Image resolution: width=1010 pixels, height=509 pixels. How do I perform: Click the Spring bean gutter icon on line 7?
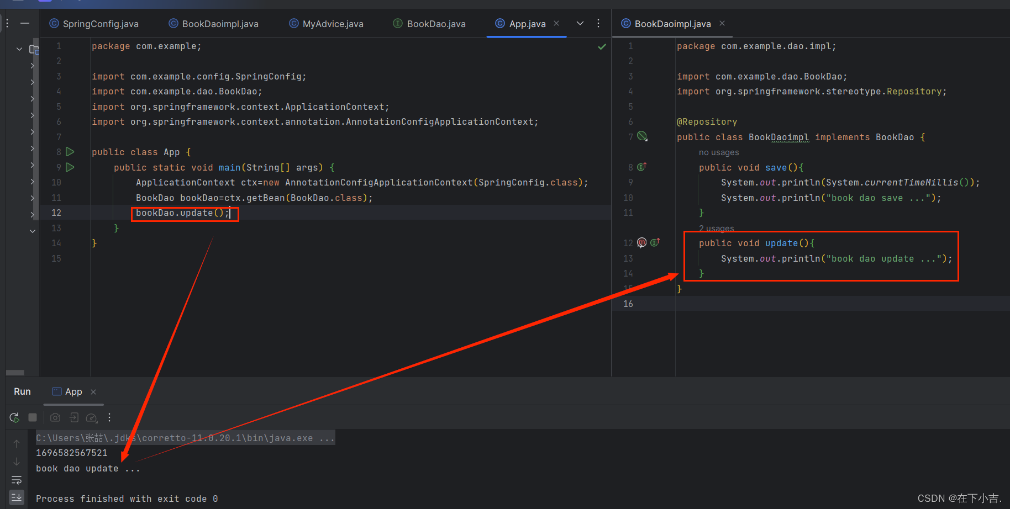point(642,136)
